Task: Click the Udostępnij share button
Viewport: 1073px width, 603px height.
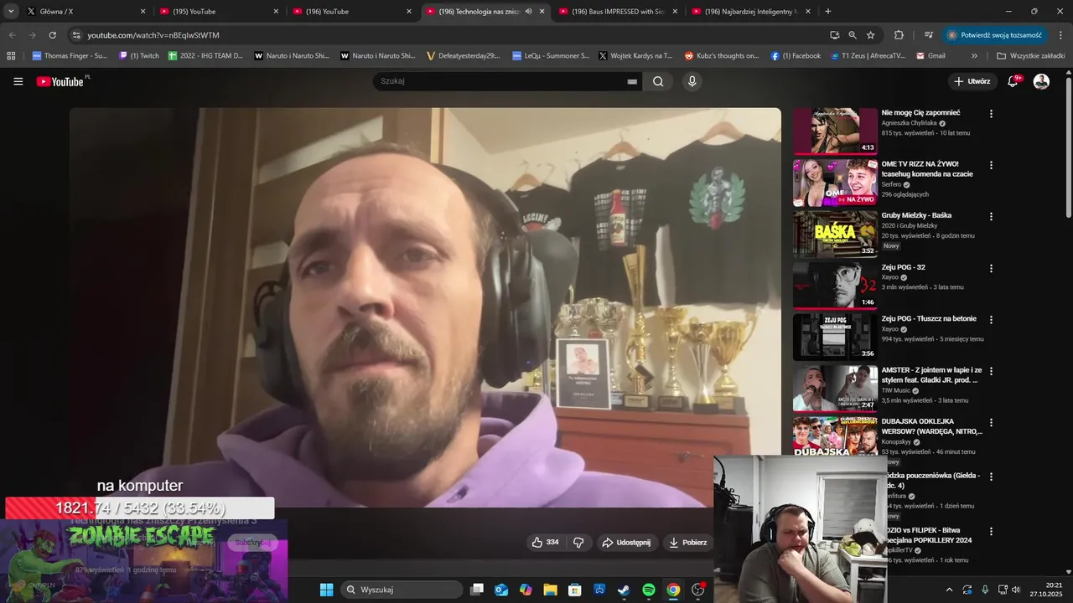Action: pos(626,543)
